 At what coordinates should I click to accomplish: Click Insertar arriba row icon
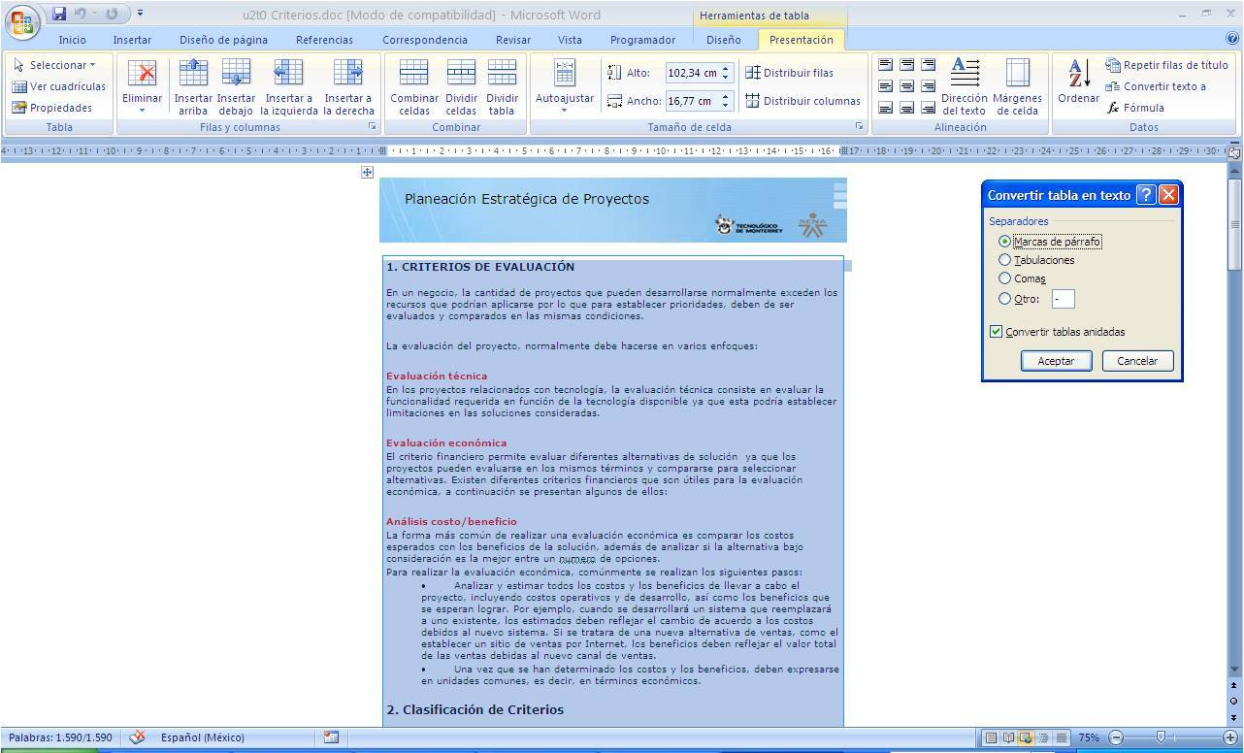coord(193,74)
